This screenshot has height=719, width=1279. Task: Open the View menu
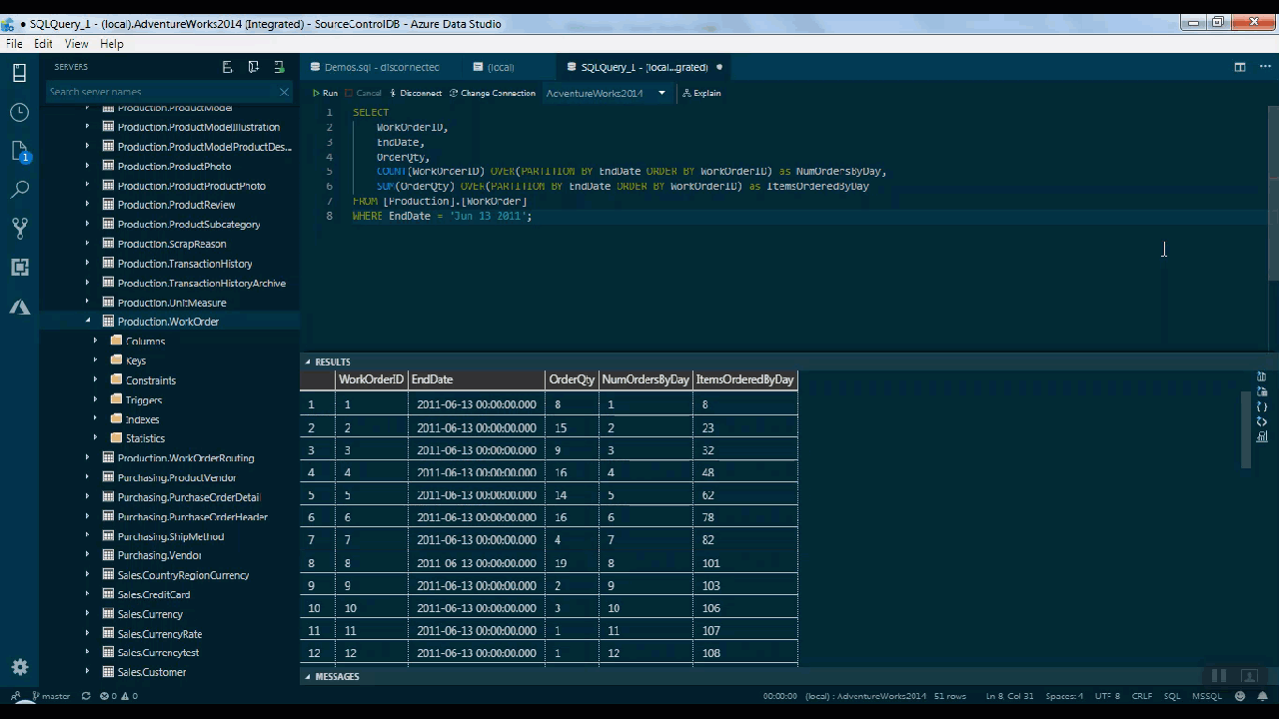77,44
